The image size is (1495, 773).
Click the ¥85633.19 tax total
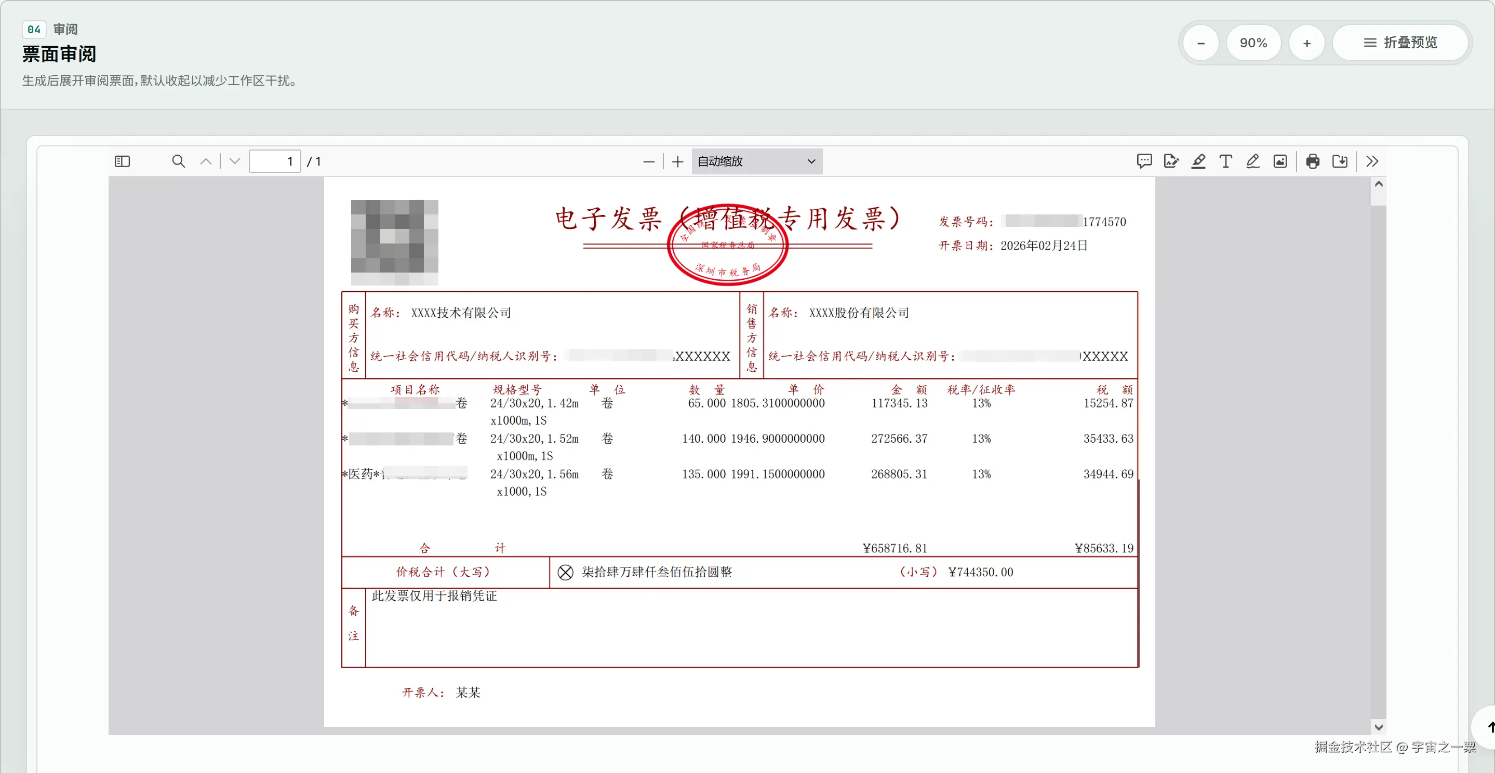[1103, 549]
